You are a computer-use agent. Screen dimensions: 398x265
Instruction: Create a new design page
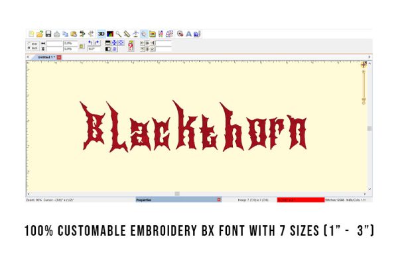coord(31,34)
